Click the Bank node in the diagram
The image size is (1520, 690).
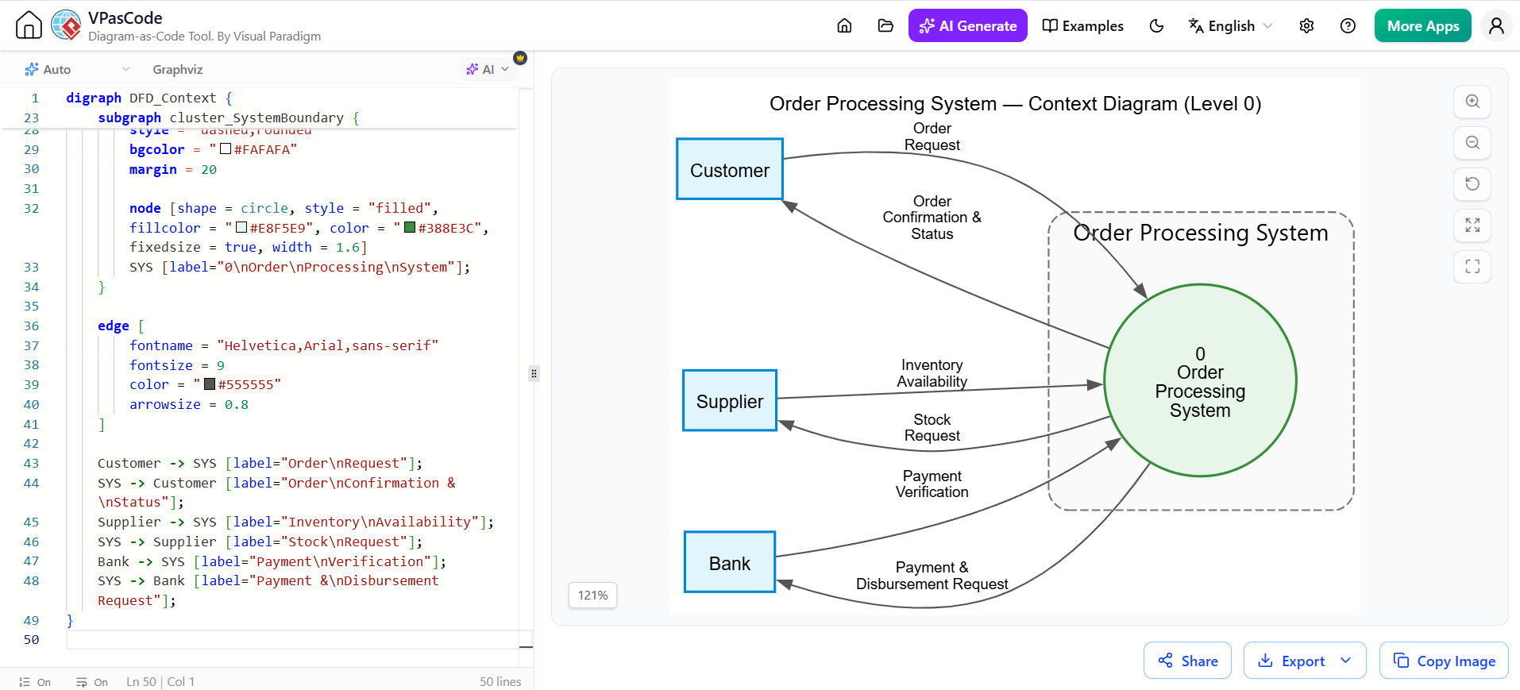pyautogui.click(x=730, y=562)
